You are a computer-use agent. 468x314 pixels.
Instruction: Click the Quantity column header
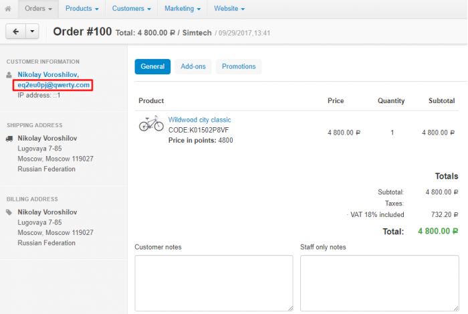tap(391, 100)
